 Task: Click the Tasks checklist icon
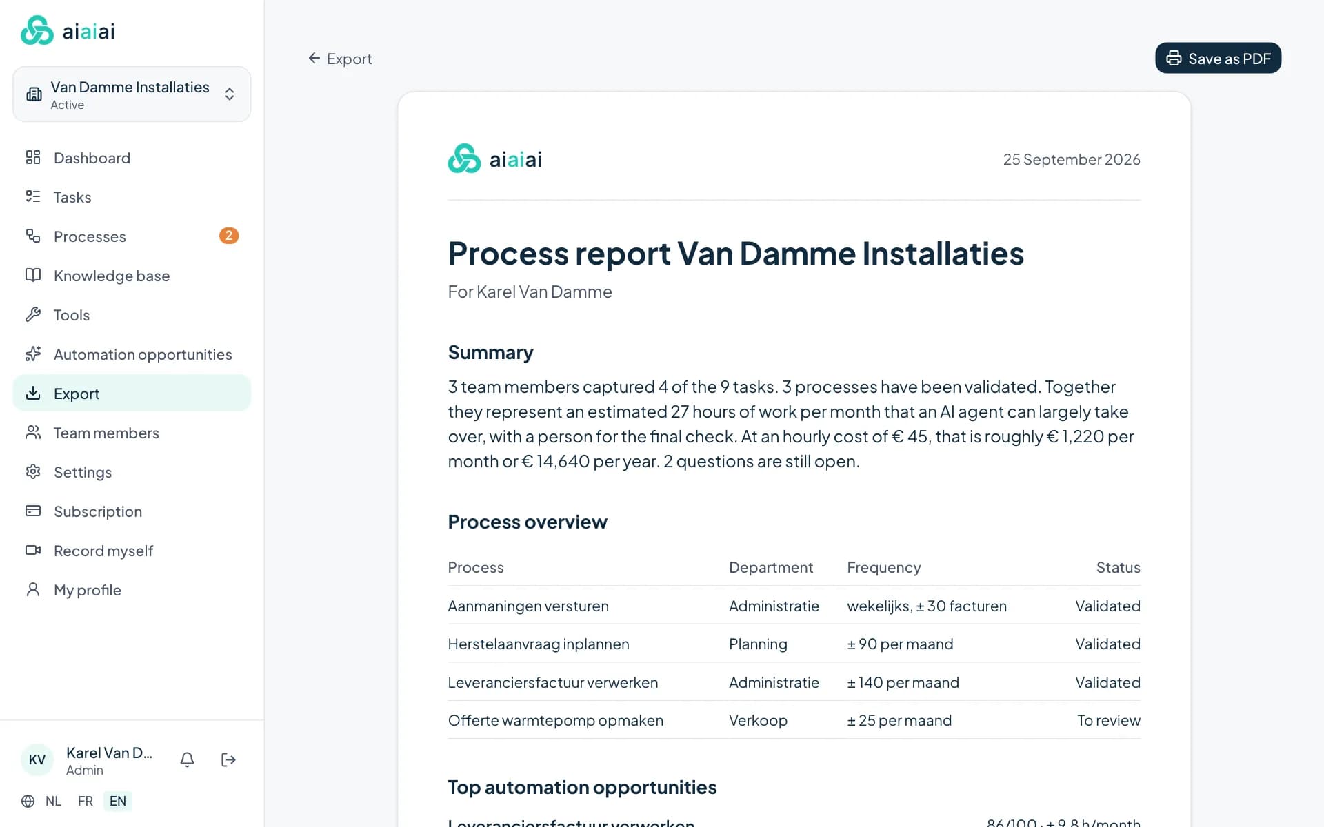(33, 197)
